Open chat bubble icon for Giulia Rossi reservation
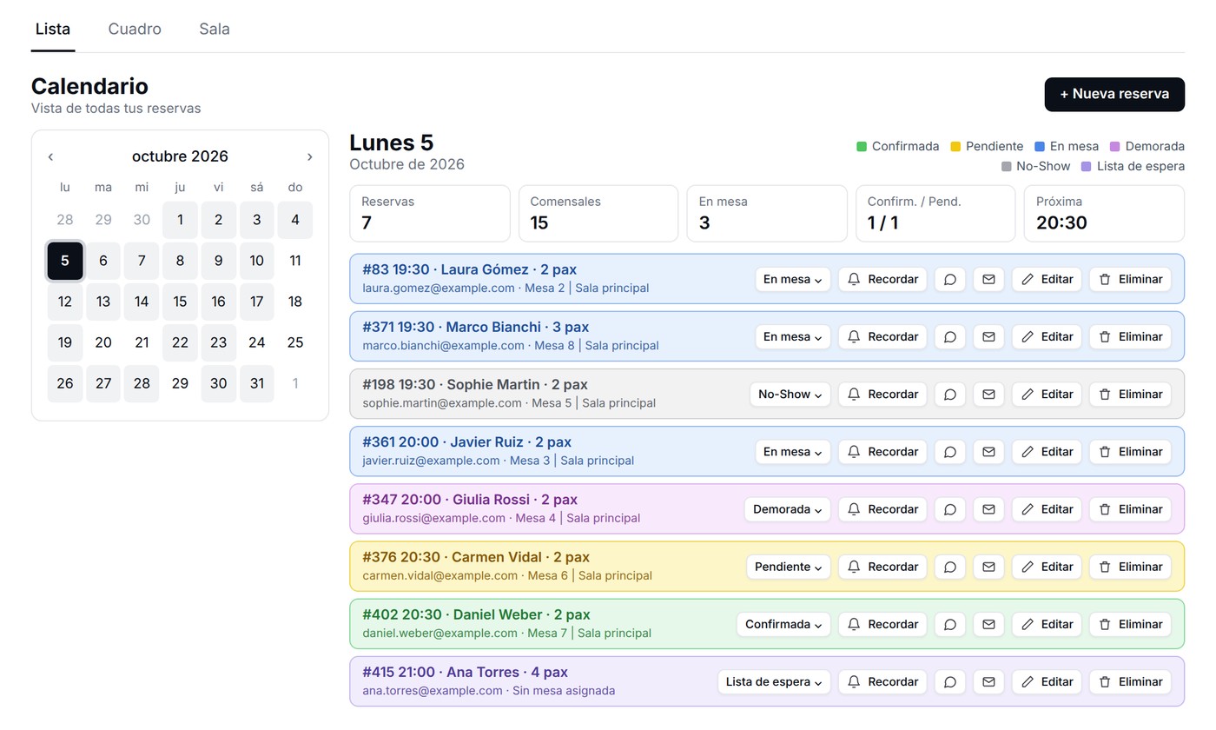This screenshot has width=1216, height=730. [x=949, y=509]
